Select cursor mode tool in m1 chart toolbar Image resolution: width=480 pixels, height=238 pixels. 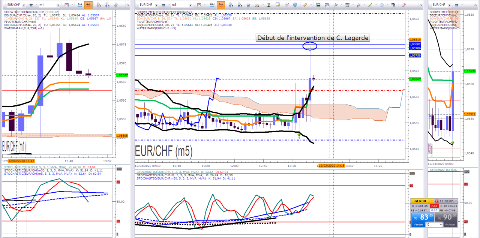(x=116, y=5)
